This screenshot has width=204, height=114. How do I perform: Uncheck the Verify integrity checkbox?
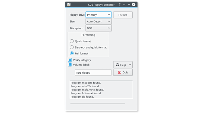[70, 60]
